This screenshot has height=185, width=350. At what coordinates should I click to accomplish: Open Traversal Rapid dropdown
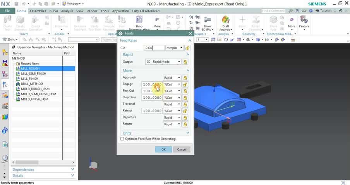tap(172, 104)
